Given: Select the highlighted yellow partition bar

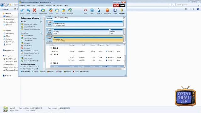Looking at the screenshot, I should pyautogui.click(x=88, y=39).
